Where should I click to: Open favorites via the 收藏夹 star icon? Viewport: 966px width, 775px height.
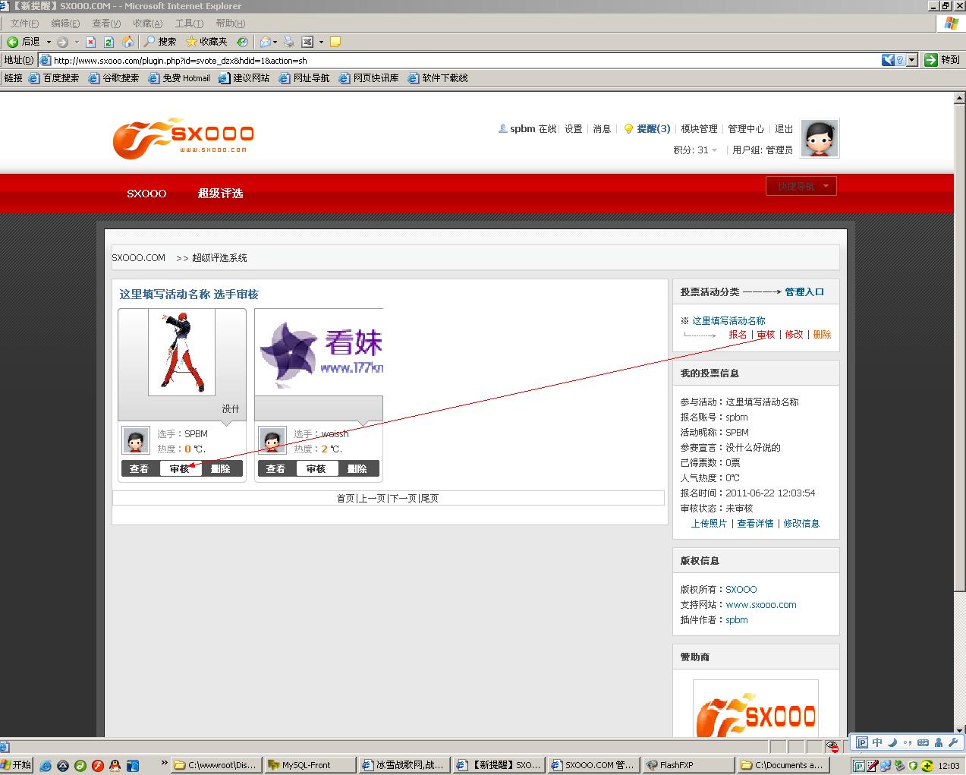tap(192, 42)
